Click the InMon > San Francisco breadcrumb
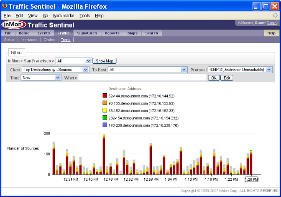This screenshot has width=281, height=197. 31,61
